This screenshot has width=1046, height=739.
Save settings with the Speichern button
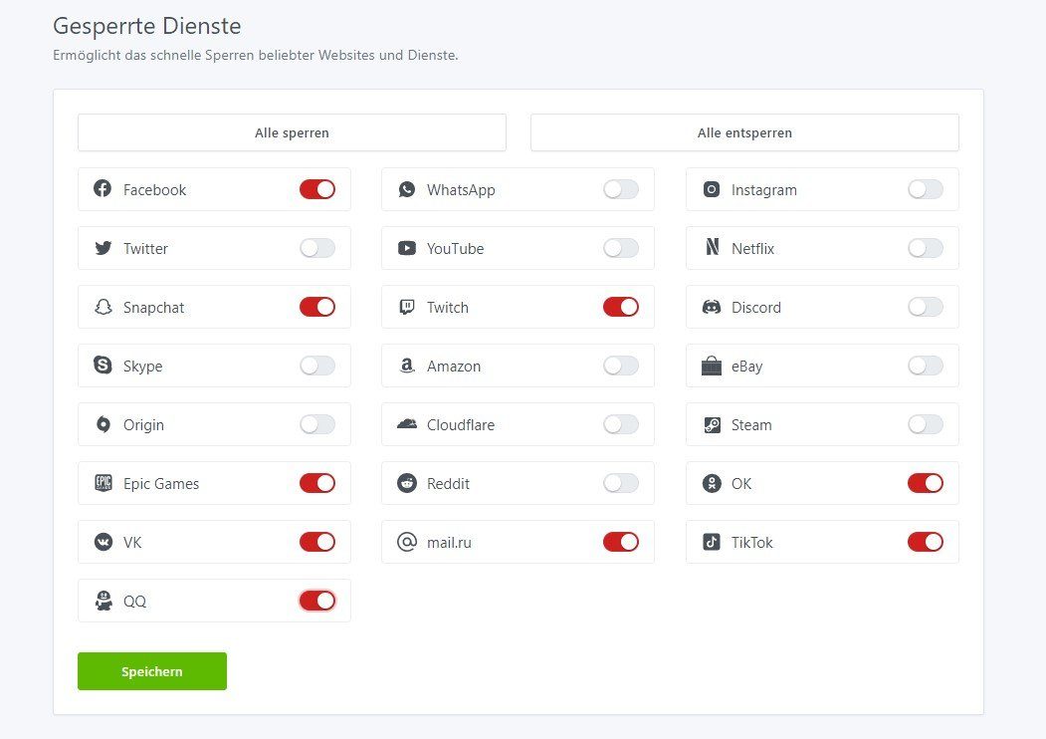[152, 671]
